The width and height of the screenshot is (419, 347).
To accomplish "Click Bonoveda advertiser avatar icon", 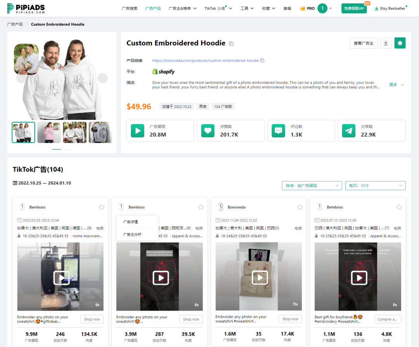I will 221,207.
